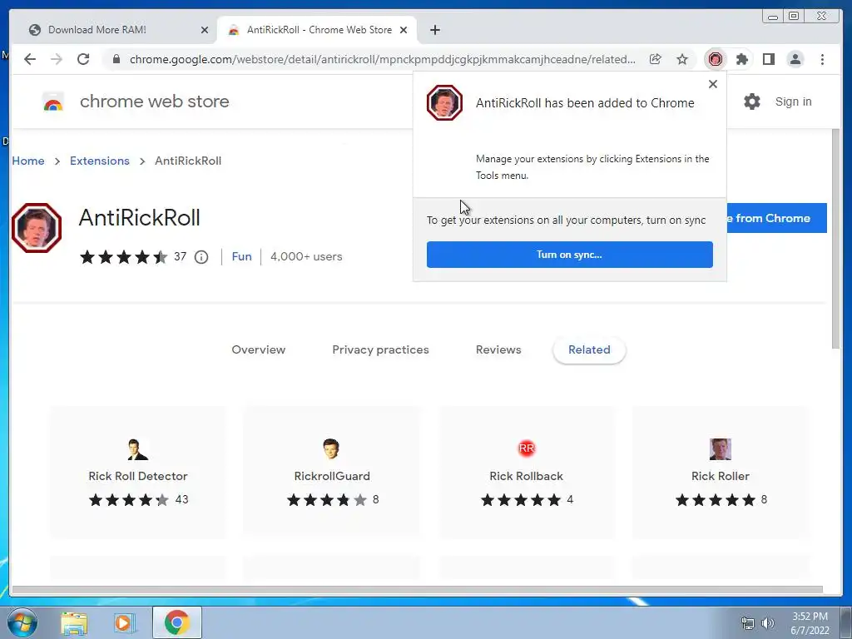This screenshot has height=639, width=852.
Task: Reload the current page
Action: click(x=83, y=59)
